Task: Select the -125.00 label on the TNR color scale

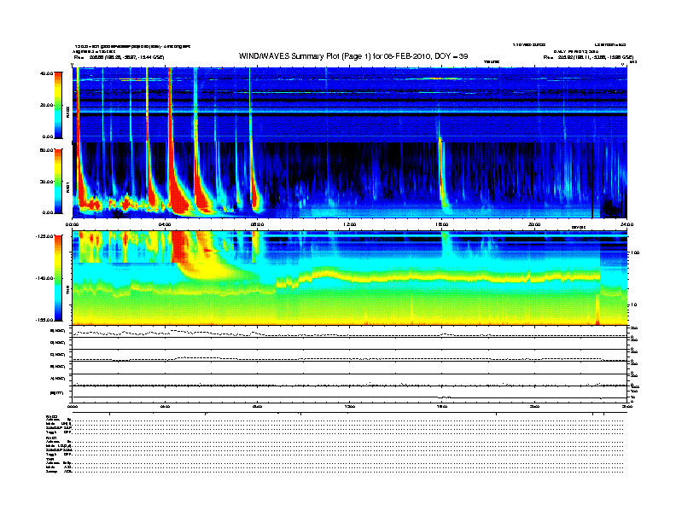Action: click(44, 236)
